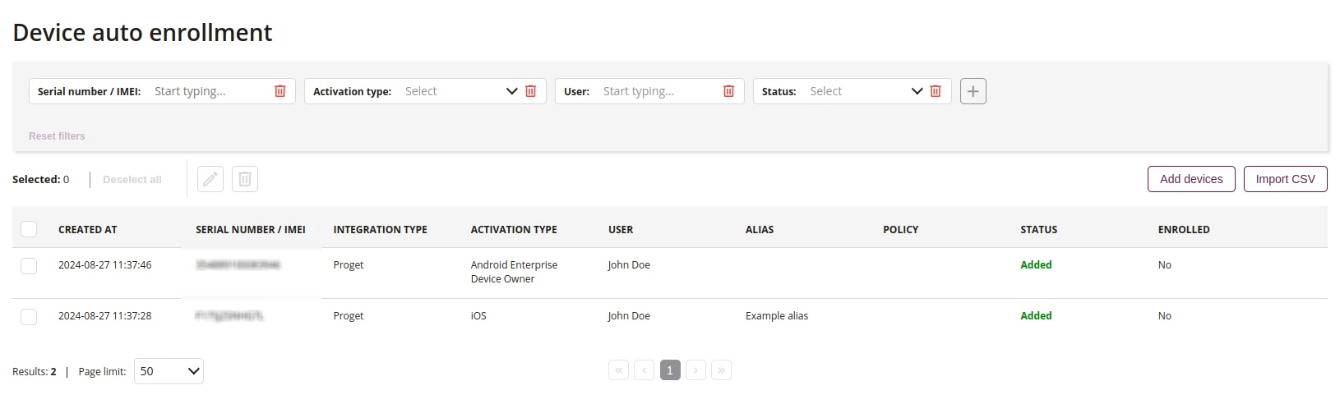Sort by the Created At column header
The image size is (1340, 404).
(88, 230)
